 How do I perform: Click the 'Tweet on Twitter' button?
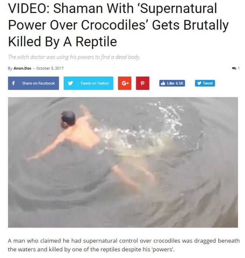pyautogui.click(x=89, y=83)
